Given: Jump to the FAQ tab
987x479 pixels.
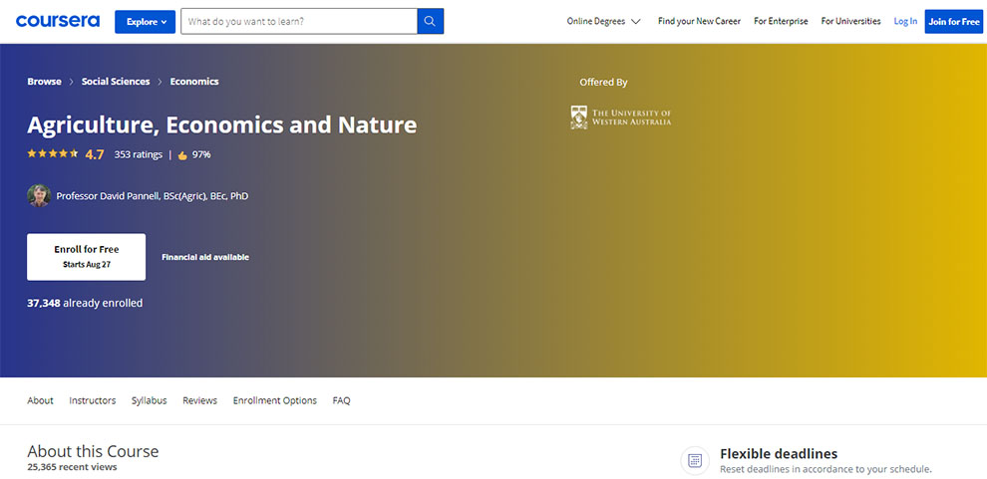Looking at the screenshot, I should point(342,400).
